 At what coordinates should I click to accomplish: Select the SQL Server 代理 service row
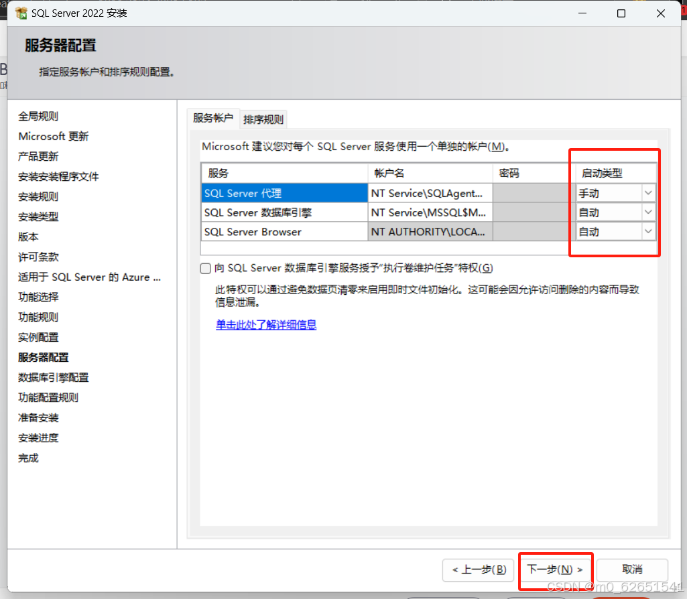point(284,193)
